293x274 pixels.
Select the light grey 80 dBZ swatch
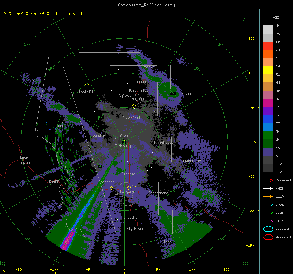point(268,29)
